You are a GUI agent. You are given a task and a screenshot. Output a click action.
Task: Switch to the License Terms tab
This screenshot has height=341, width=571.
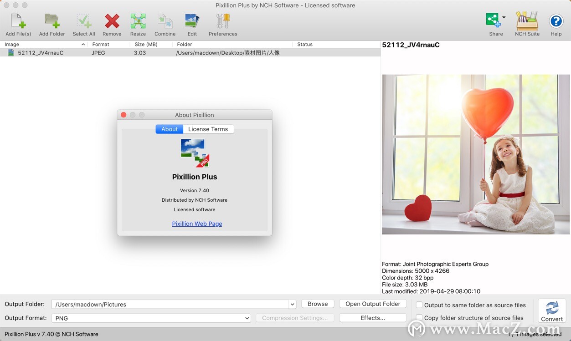click(x=208, y=129)
